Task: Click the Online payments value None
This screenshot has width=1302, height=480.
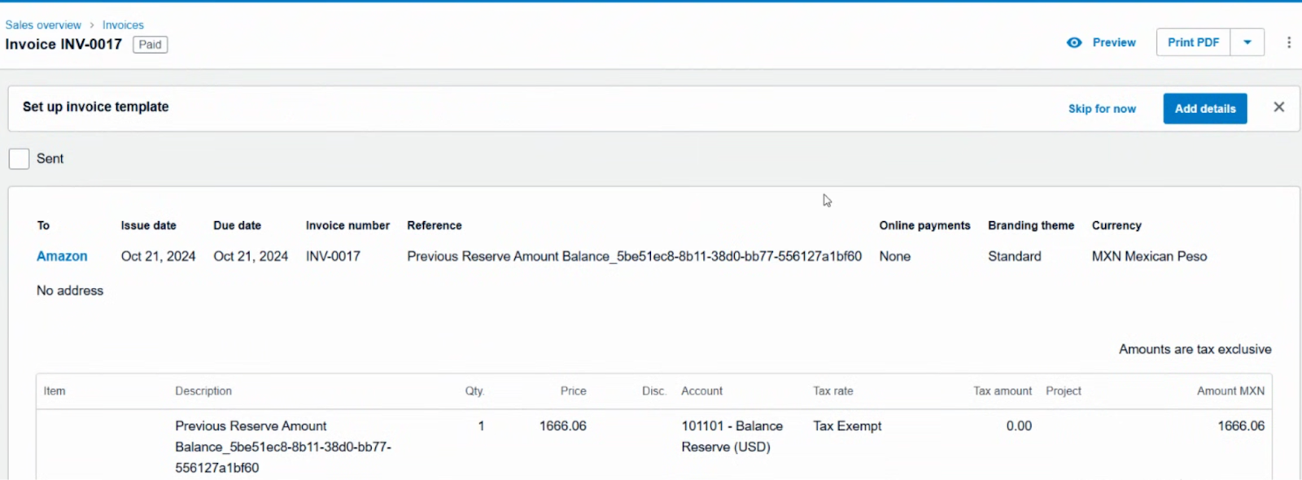Action: point(894,256)
